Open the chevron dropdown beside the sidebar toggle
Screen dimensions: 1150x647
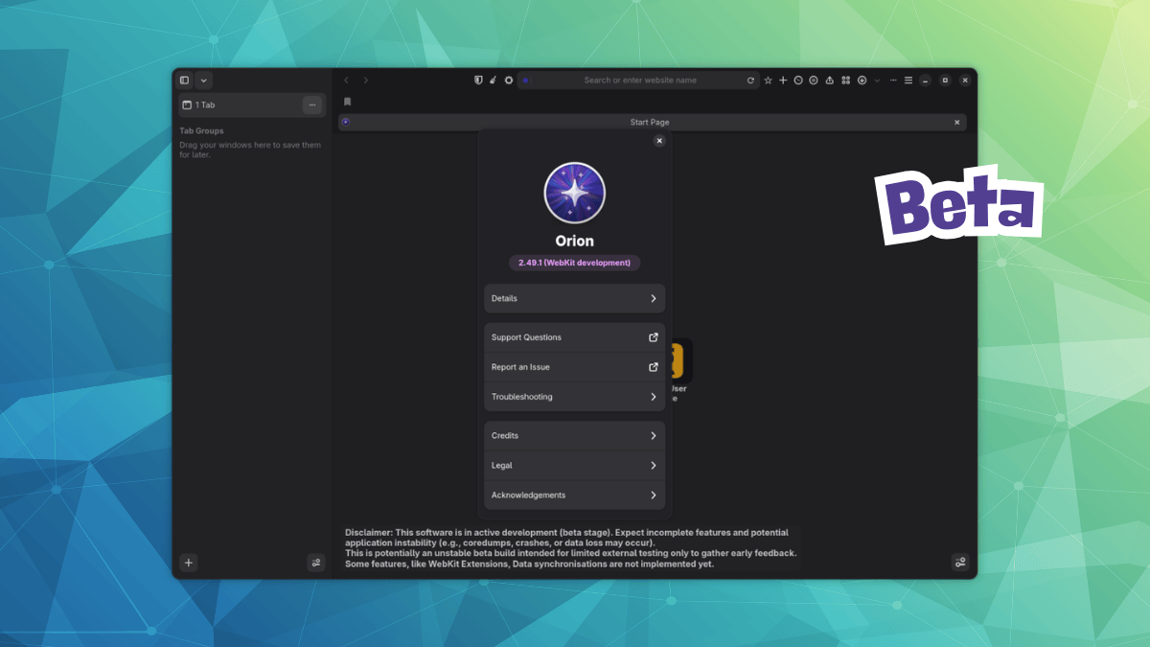click(x=202, y=81)
